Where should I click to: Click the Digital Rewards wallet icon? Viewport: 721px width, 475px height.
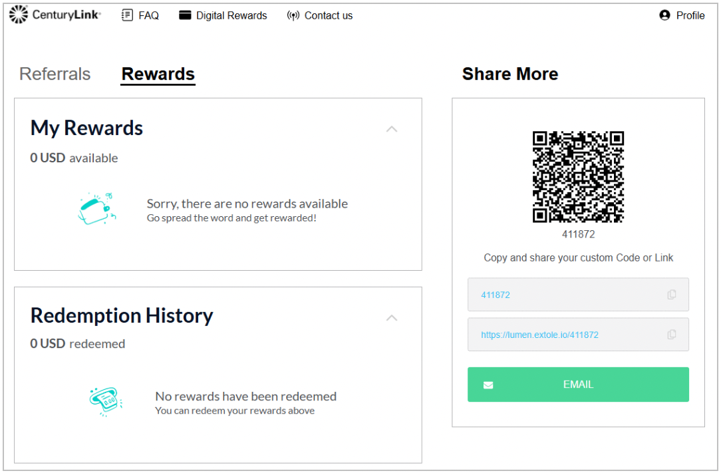(x=185, y=15)
